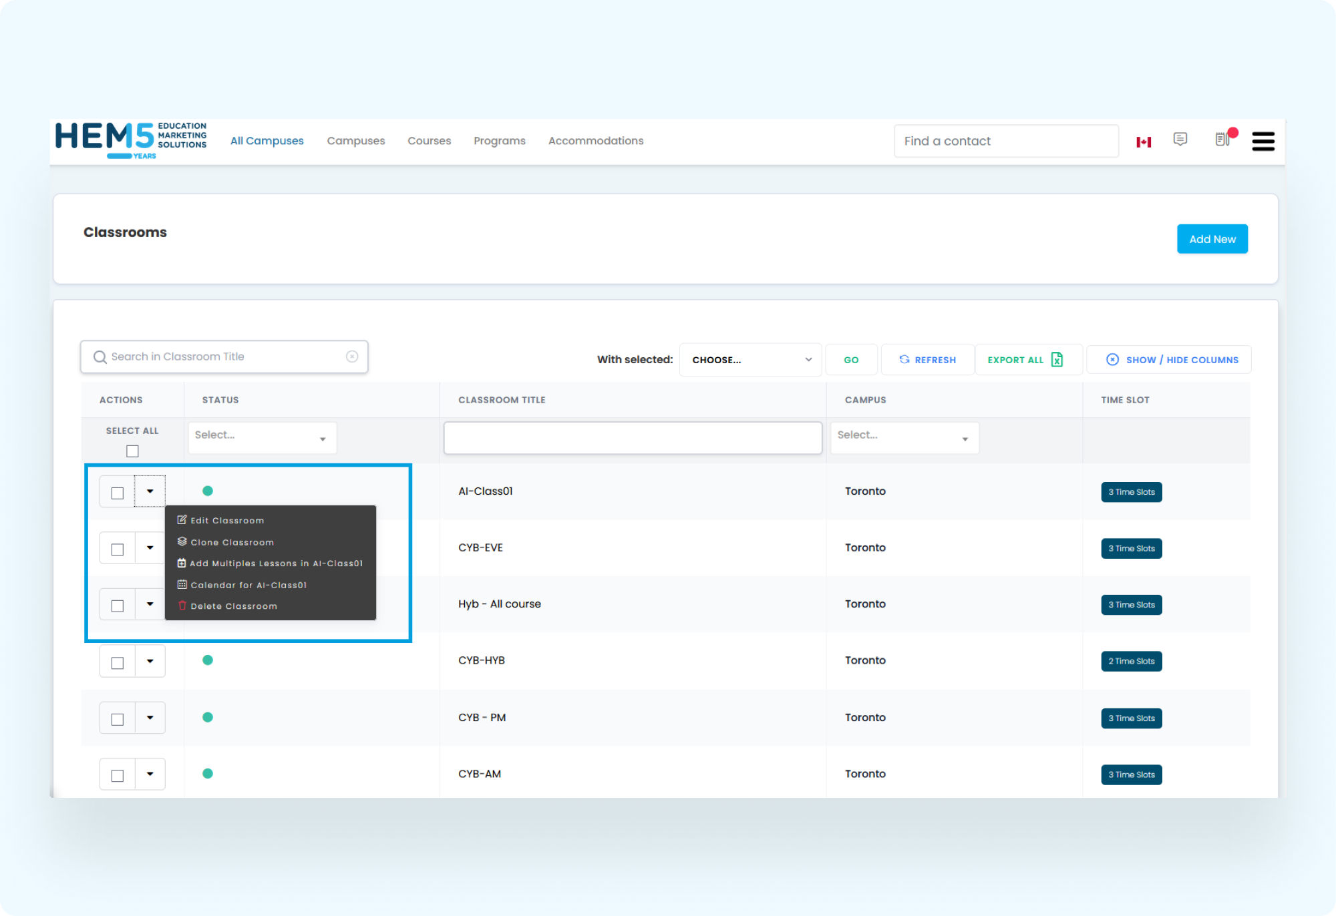The width and height of the screenshot is (1336, 916).
Task: Click the Canada flag language icon
Action: click(x=1144, y=142)
